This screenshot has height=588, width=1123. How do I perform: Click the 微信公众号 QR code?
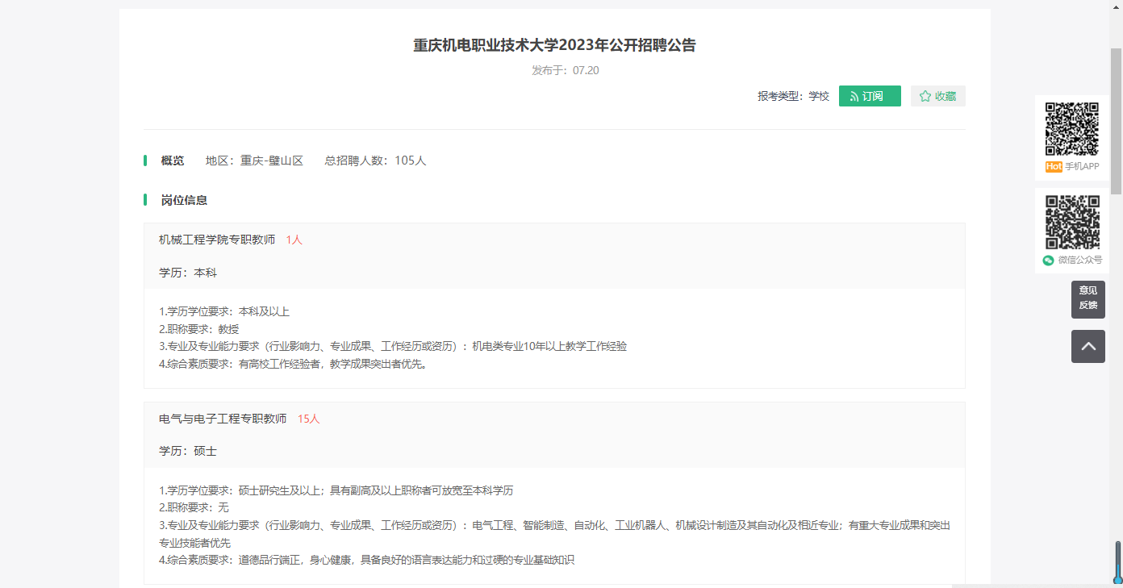coord(1072,222)
